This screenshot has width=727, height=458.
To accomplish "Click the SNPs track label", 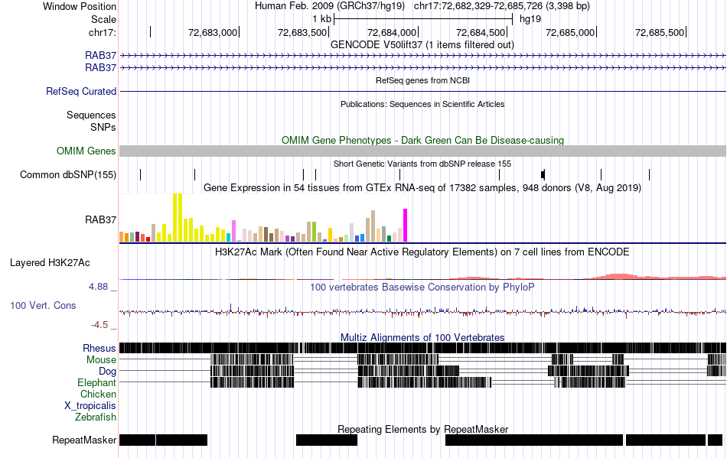I will [x=103, y=127].
